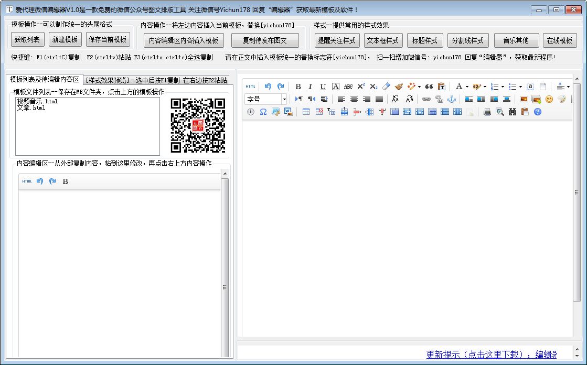Open editor help question mark icon
Screen dimensions: 587x365
point(538,112)
